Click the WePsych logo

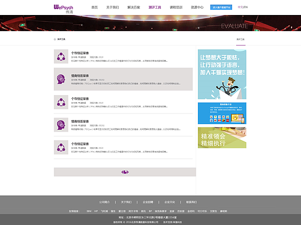coord(63,9)
